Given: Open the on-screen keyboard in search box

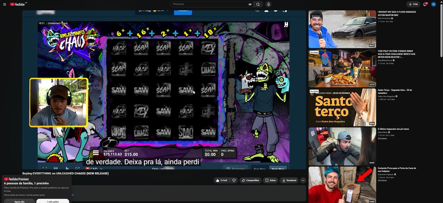Looking at the screenshot, I should (250, 4).
